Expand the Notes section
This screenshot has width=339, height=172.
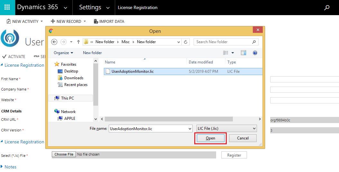tap(2, 167)
